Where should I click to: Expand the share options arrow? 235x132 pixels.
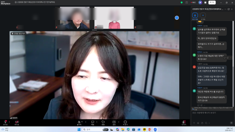pyautogui.click(x=119, y=122)
